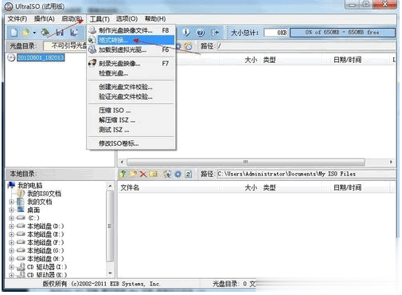
Task: Click the horizontal scrollbar thumb in image pane
Action: click(246, 162)
